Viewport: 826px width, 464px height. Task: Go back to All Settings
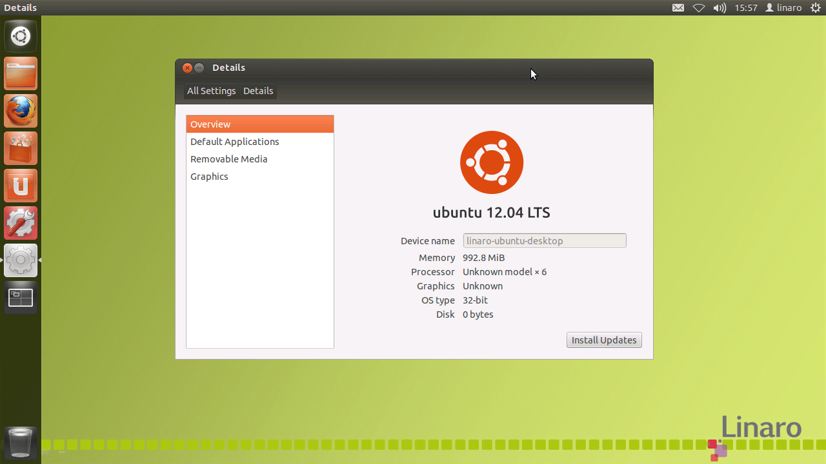[x=212, y=91]
